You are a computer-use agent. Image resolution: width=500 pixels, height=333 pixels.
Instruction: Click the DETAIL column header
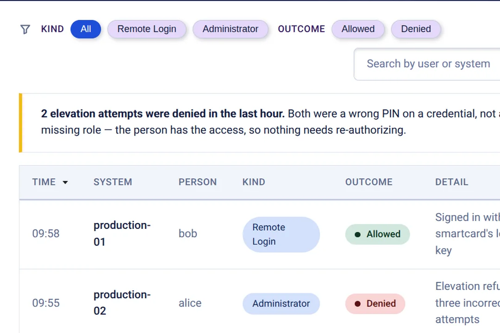pyautogui.click(x=451, y=182)
